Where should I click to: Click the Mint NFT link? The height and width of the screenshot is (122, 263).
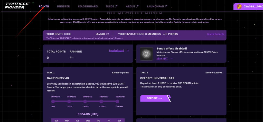[x=165, y=59]
